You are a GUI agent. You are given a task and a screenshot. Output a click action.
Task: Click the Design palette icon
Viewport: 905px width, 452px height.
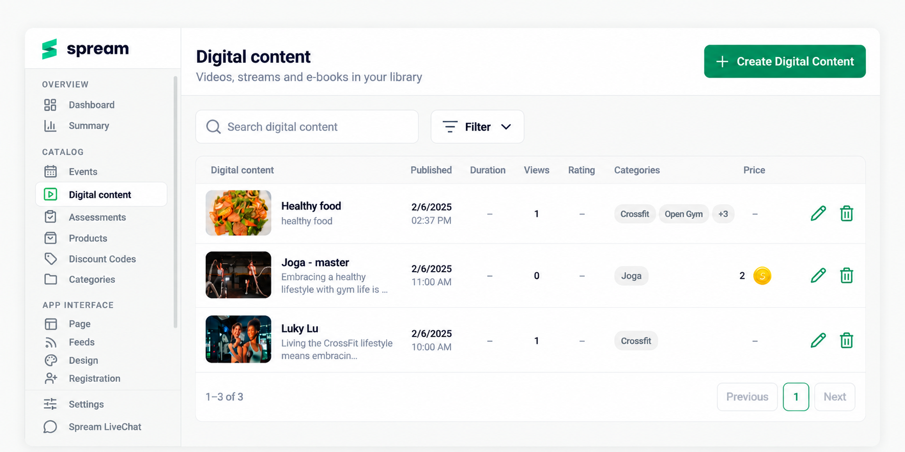point(50,360)
